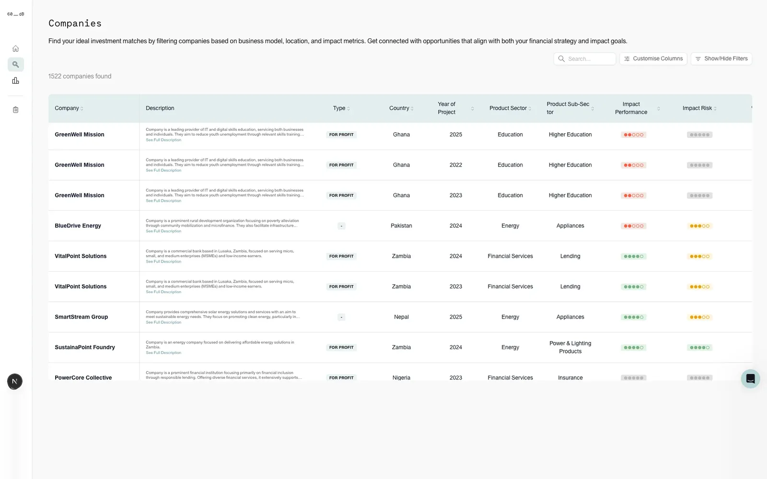
Task: Click Power & Lighting Products cell
Action: point(570,347)
